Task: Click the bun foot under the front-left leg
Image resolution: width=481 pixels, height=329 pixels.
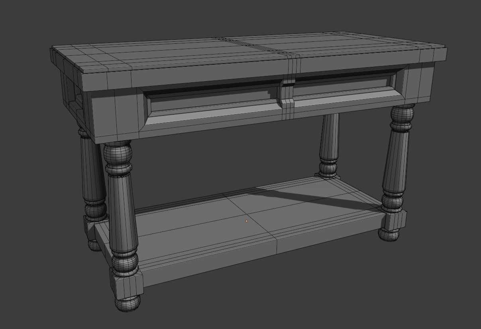Action: [x=128, y=302]
